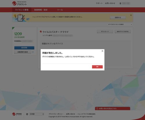Click the survey banner message text
145x120 pixels.
57,17
